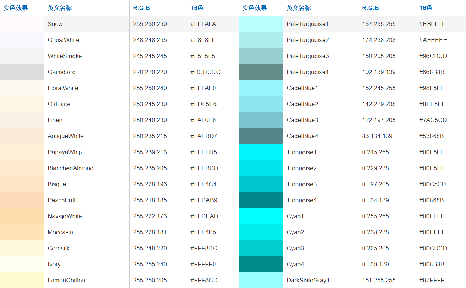Click the '#00F5FF' hex code
The image size is (466, 288).
pos(432,152)
